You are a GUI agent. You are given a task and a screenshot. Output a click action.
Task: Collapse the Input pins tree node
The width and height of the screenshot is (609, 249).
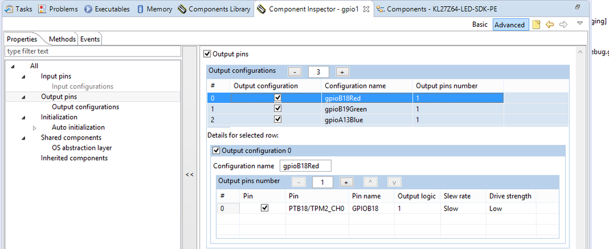24,76
